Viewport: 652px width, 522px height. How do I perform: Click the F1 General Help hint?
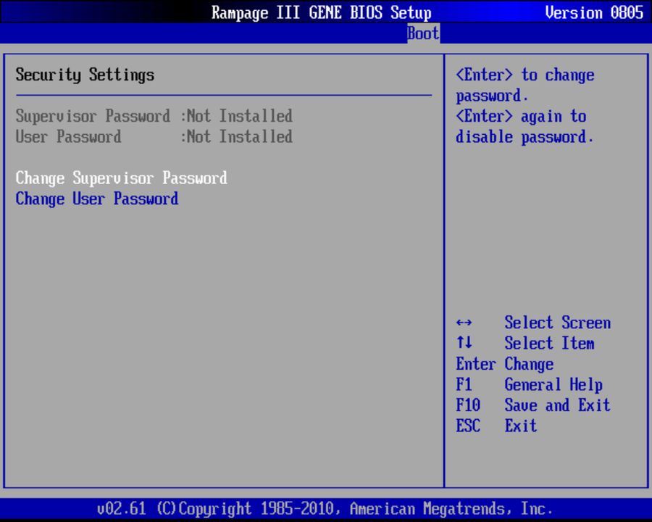click(529, 385)
